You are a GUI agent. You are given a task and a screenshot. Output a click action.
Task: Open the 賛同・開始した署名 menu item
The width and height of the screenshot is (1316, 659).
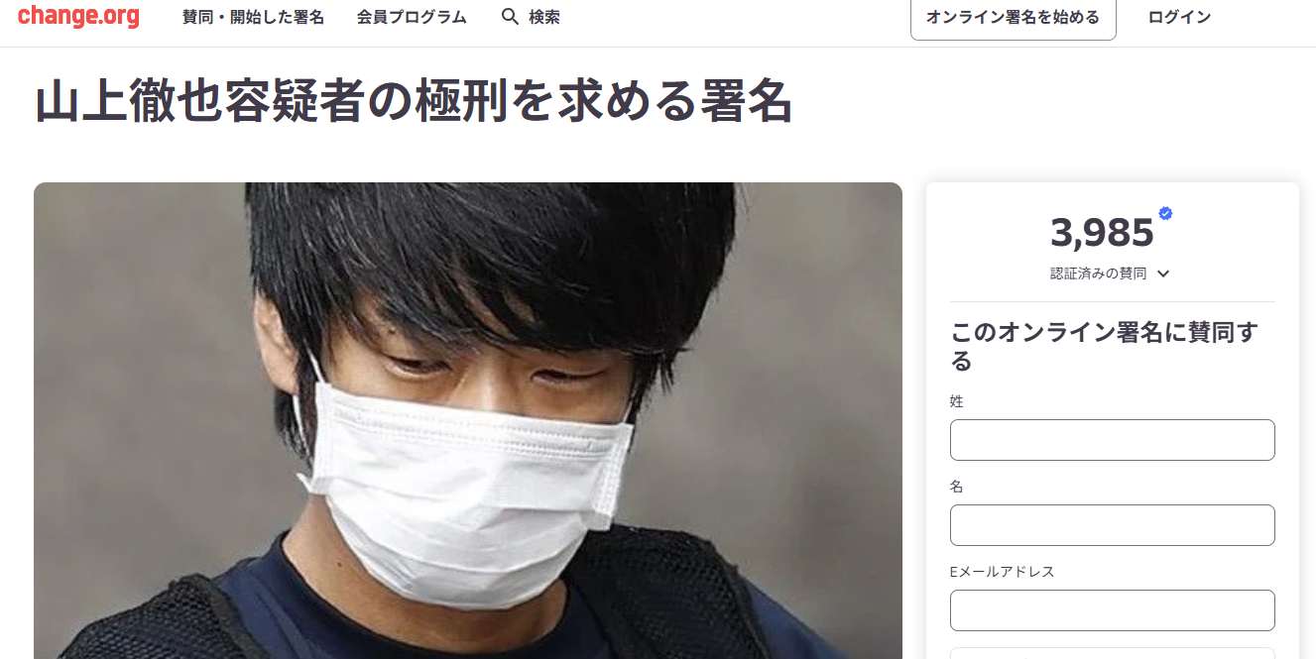click(253, 17)
